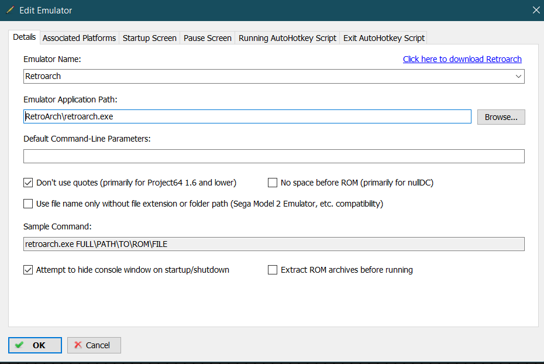Uncheck Don't use quotes checkbox
Viewport: 544px width, 364px height.
coord(28,183)
